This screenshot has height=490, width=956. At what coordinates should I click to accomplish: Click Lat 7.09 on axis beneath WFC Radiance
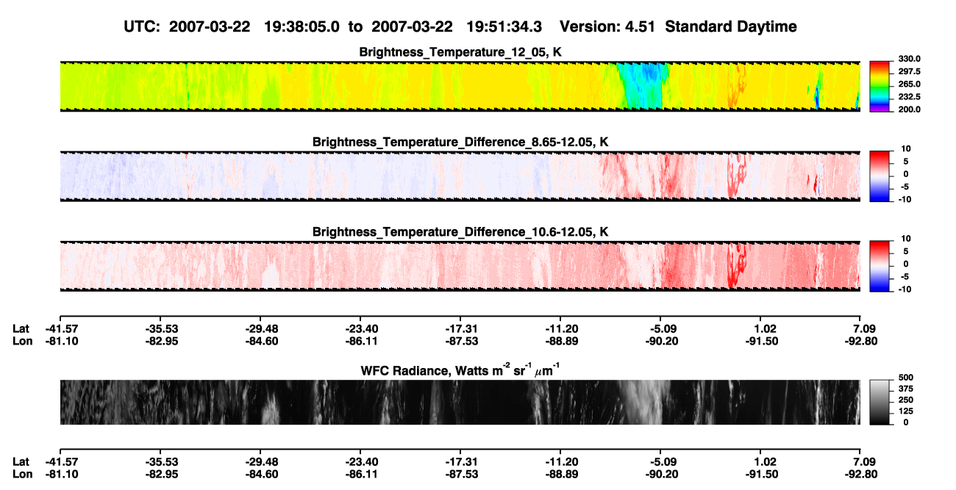pos(860,461)
